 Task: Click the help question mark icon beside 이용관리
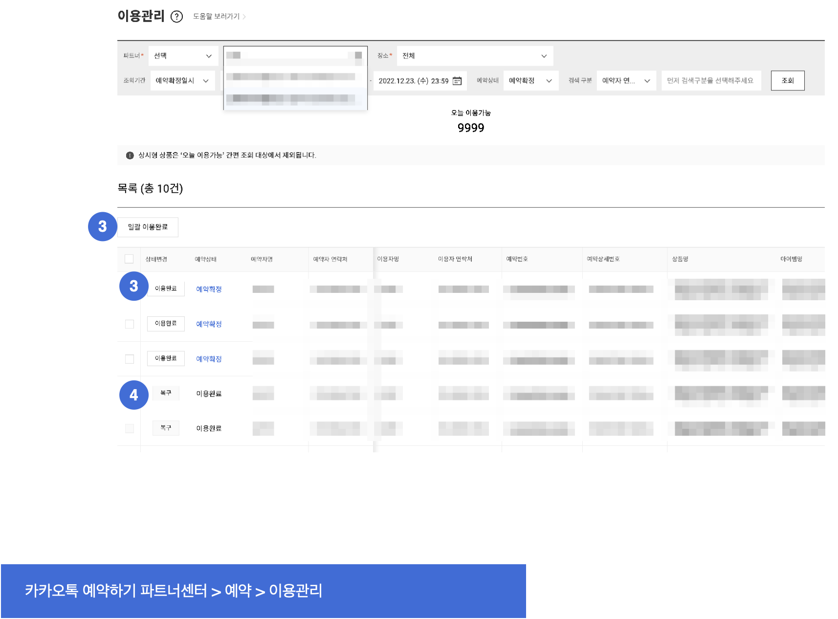pyautogui.click(x=176, y=17)
